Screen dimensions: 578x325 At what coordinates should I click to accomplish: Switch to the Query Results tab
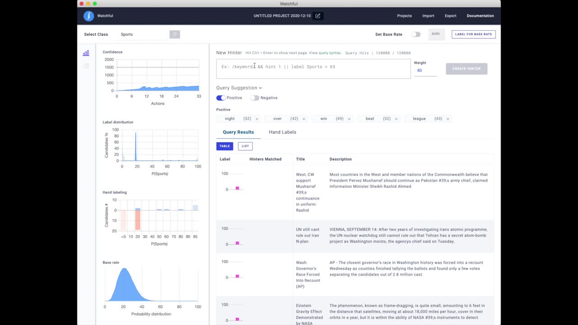click(238, 132)
